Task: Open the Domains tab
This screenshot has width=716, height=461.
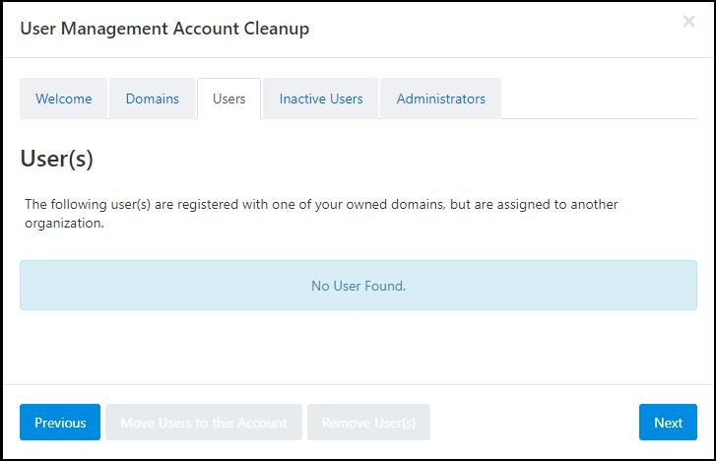Action: 152,99
